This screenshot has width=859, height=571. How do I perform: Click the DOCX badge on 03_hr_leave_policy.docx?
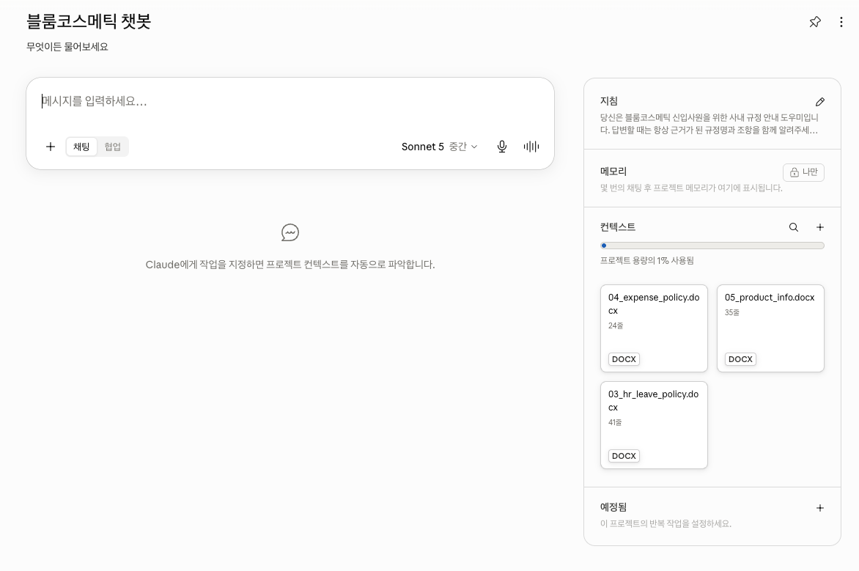tap(624, 456)
